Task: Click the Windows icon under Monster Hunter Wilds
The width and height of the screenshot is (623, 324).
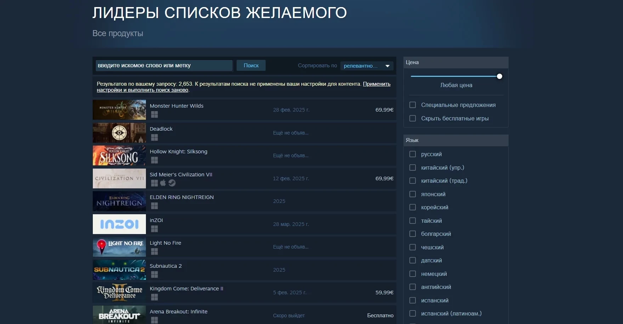Action: point(154,114)
